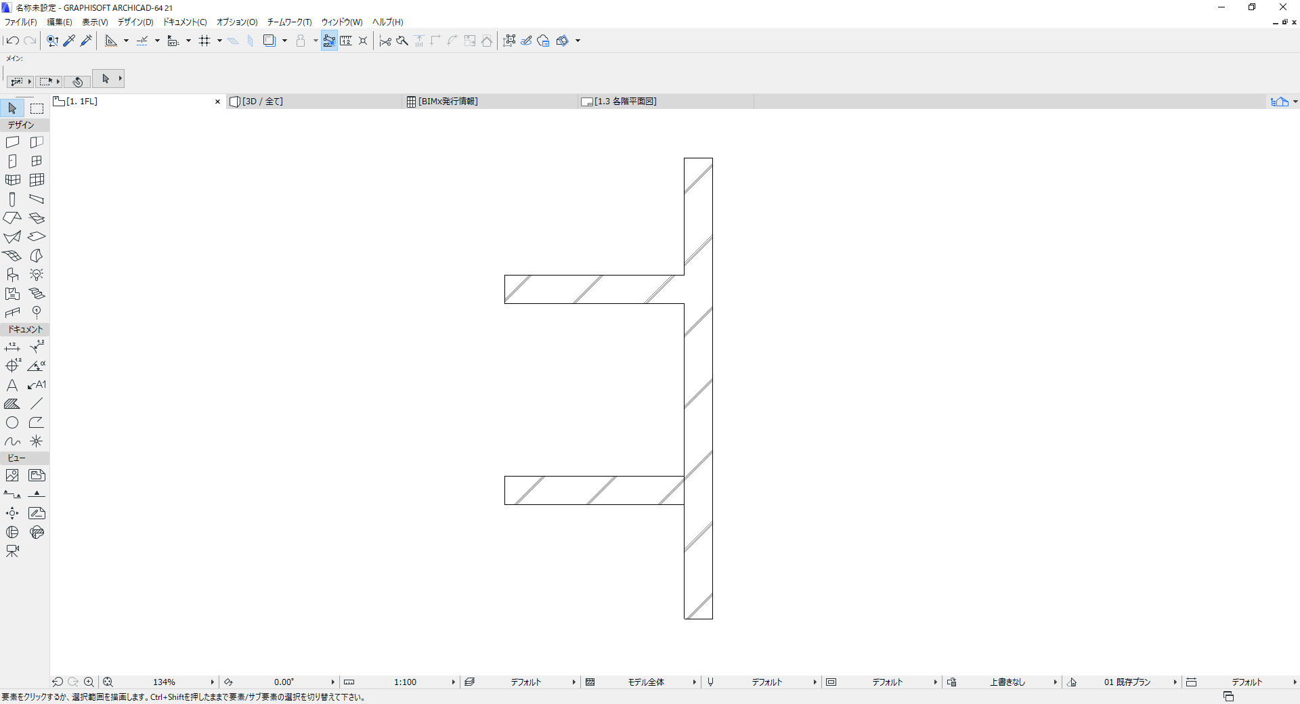Select the Wall tool
This screenshot has height=704, width=1300.
click(12, 142)
